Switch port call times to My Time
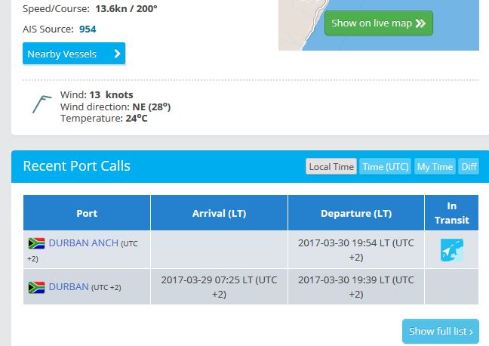The height and width of the screenshot is (346, 489). [x=435, y=166]
